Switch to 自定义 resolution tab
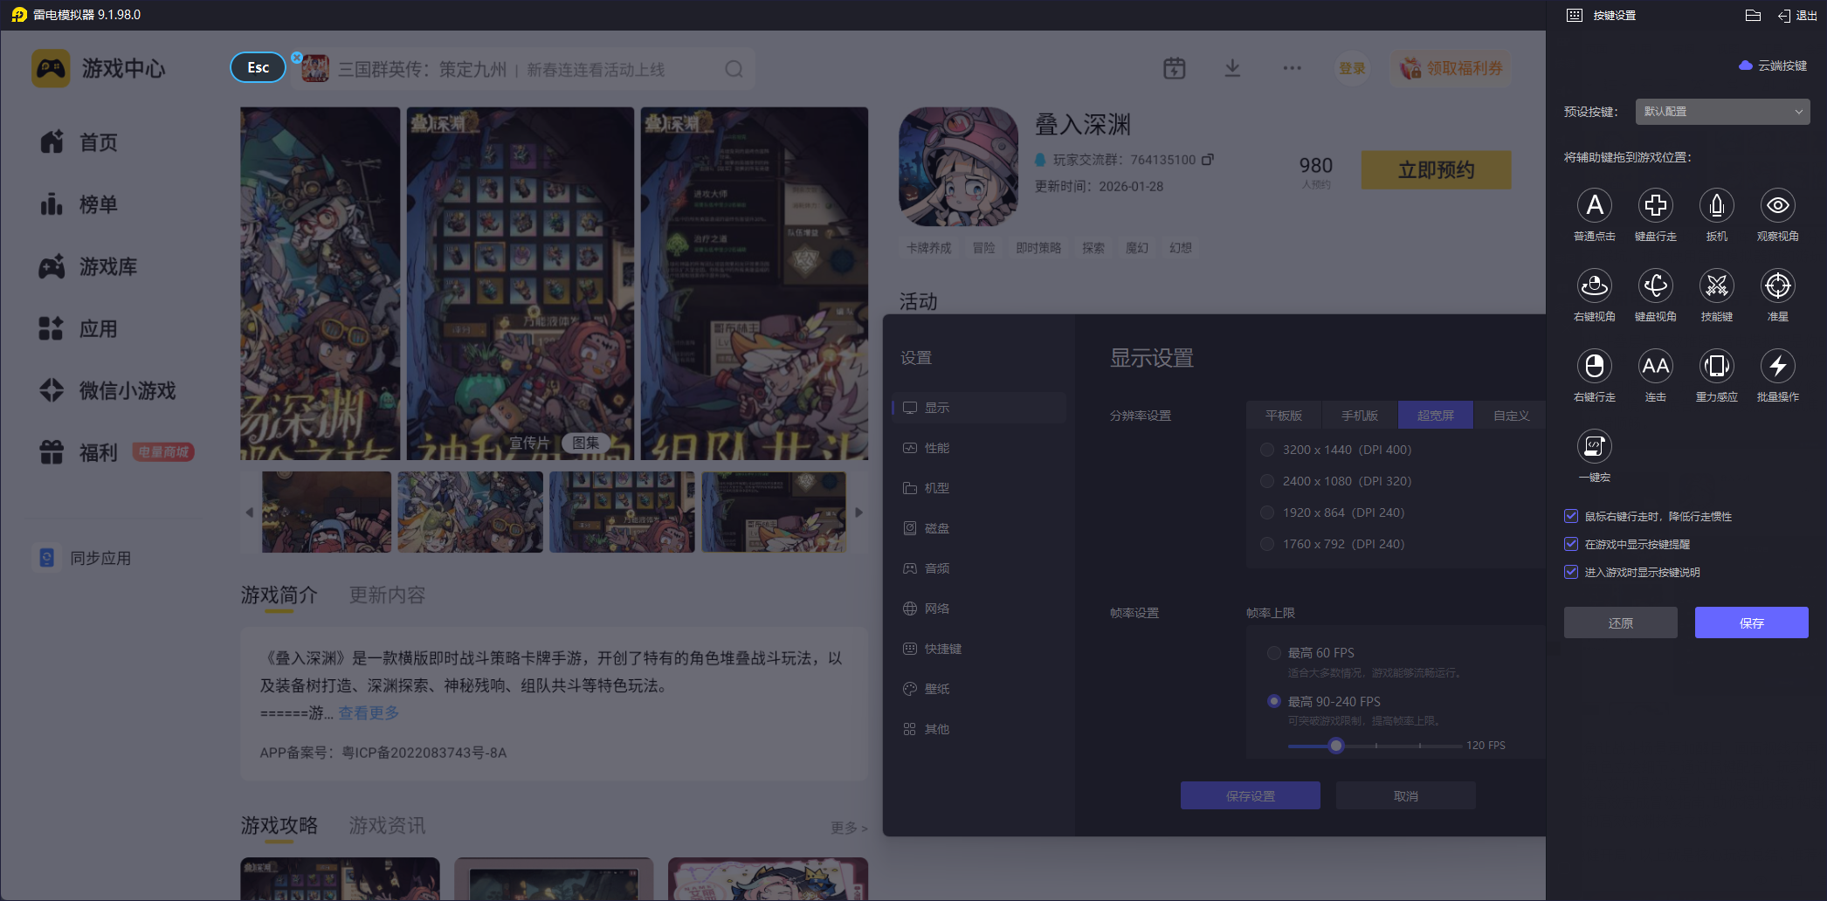This screenshot has height=901, width=1827. click(x=1511, y=416)
